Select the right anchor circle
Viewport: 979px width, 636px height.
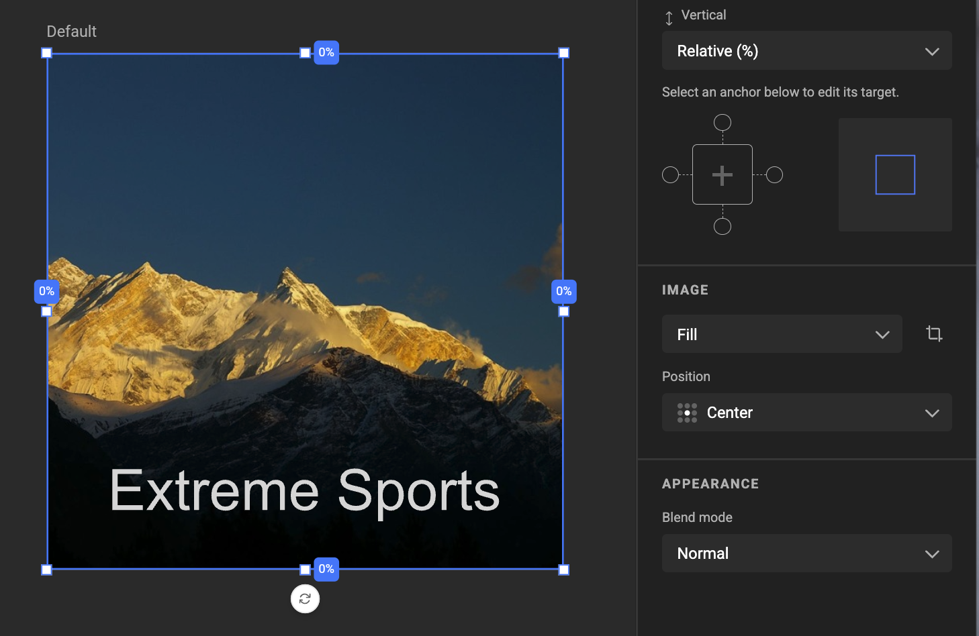click(x=775, y=175)
